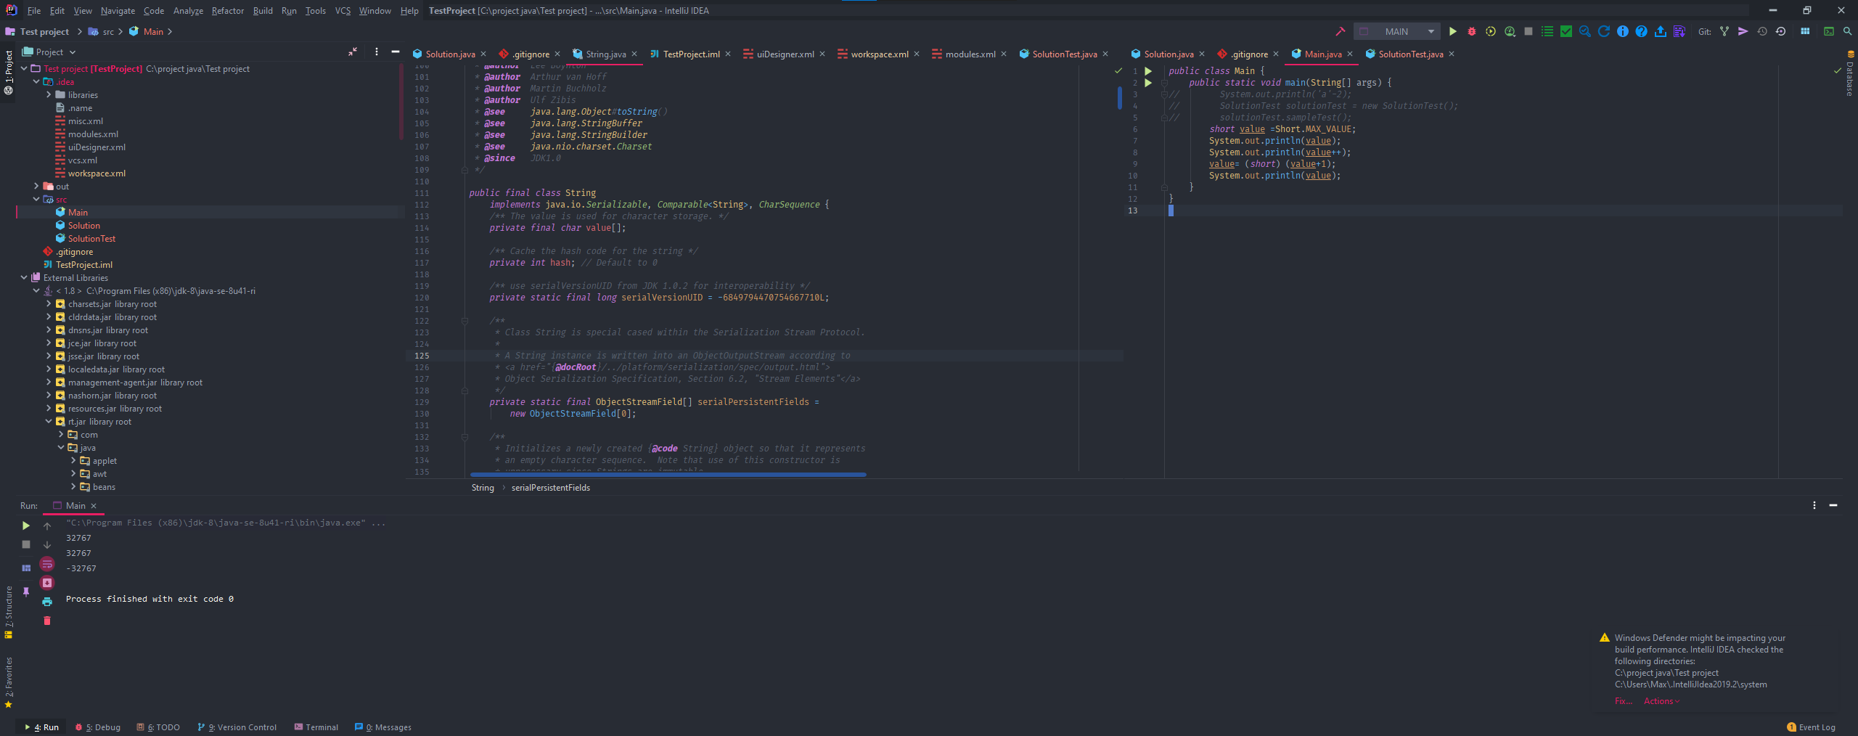Open the green terminal icon in toolbar
Screen dimensions: 1858x736
coord(1829,31)
